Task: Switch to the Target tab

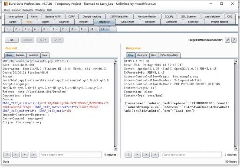Action: coord(13,22)
